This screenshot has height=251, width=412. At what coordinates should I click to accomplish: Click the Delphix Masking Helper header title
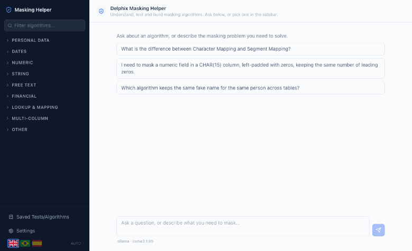click(138, 8)
